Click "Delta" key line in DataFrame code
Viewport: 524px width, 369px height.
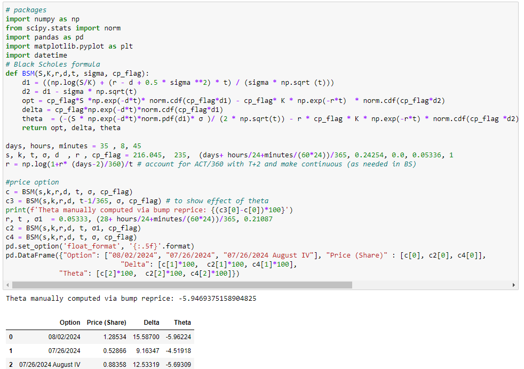(209, 264)
